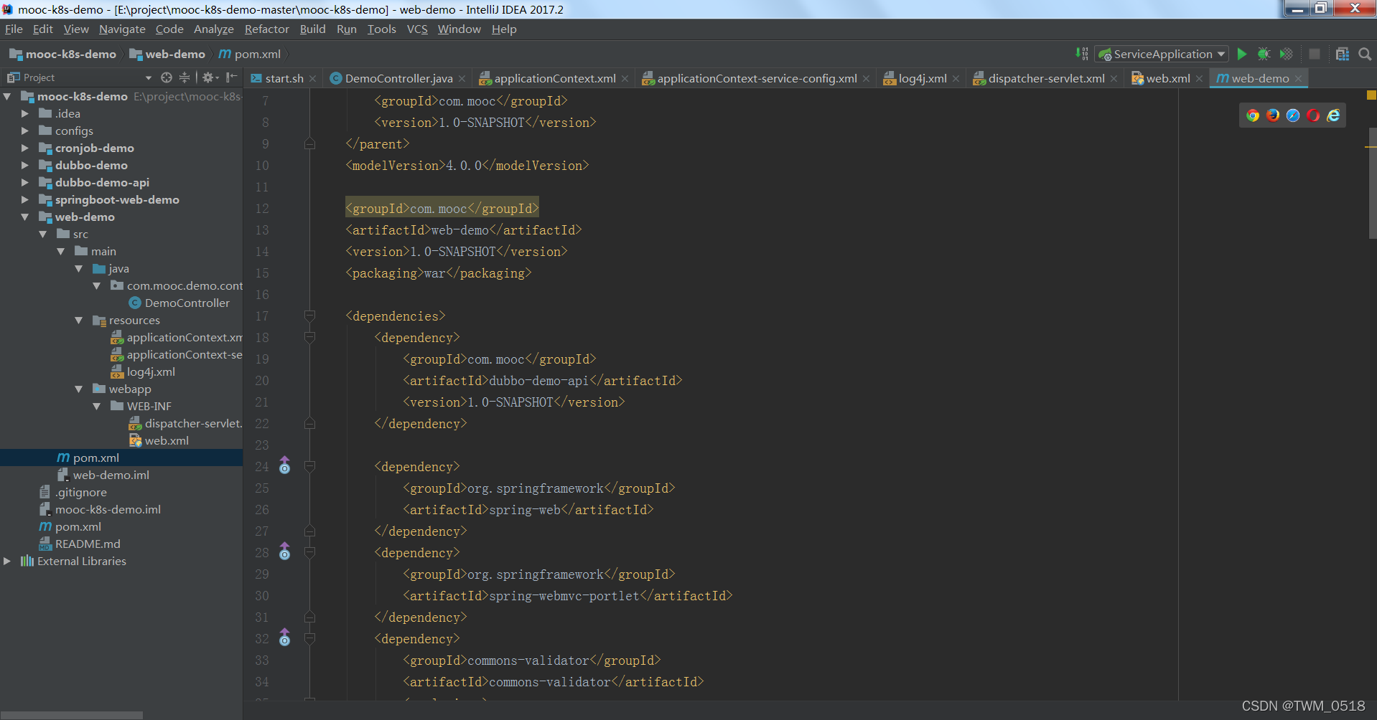Screen dimensions: 1377x720
Task: Collapse the resources folder
Action: (79, 320)
